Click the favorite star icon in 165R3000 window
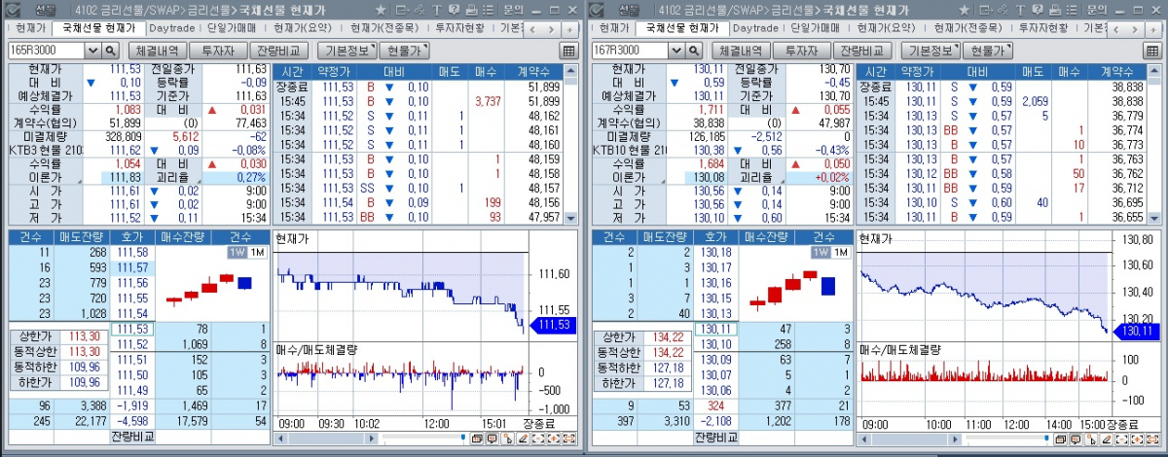 pyautogui.click(x=381, y=10)
